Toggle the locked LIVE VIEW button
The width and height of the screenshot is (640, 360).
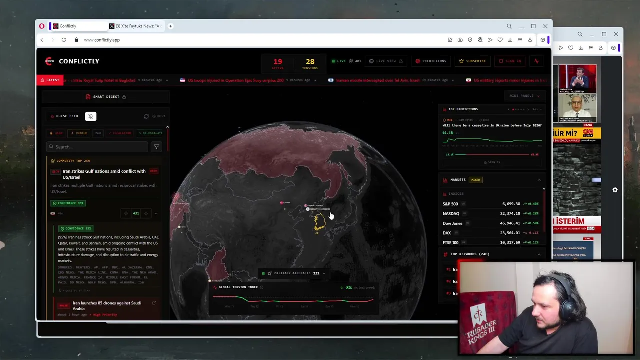[386, 61]
